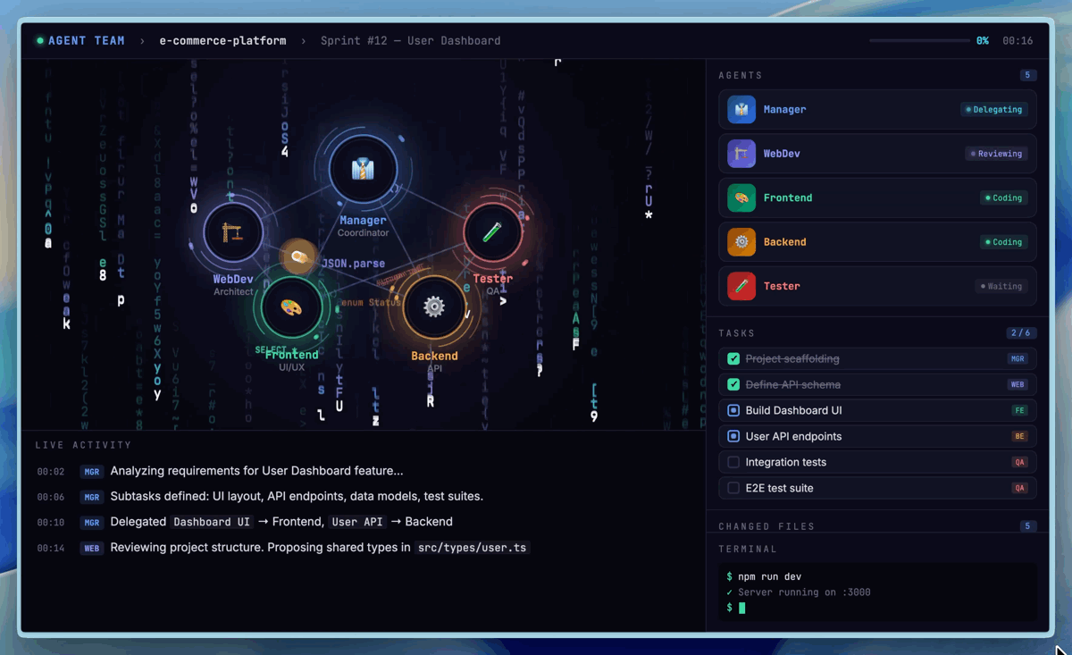The height and width of the screenshot is (655, 1072).
Task: Click the TERMINAL panel heading
Action: (748, 549)
